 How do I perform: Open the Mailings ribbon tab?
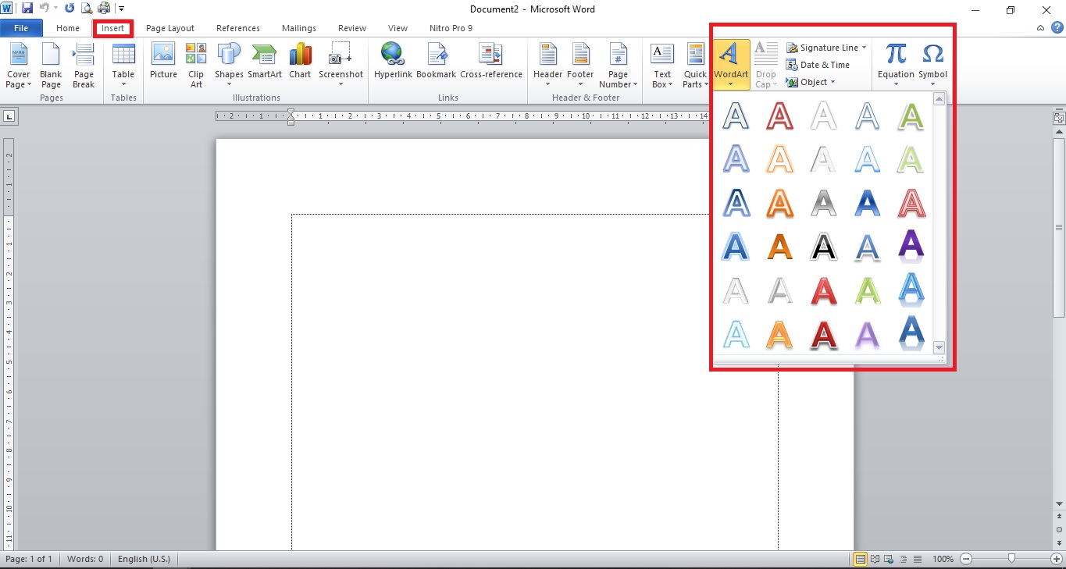click(x=298, y=28)
